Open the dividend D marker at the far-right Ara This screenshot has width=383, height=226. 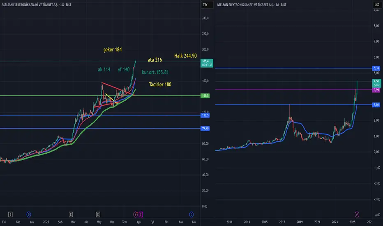[191, 214]
